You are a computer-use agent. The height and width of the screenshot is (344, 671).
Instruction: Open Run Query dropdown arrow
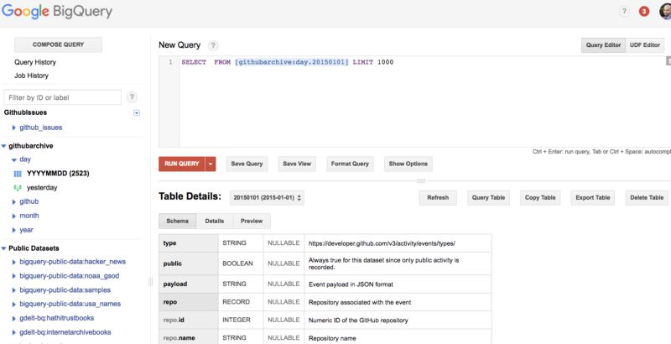coord(211,164)
